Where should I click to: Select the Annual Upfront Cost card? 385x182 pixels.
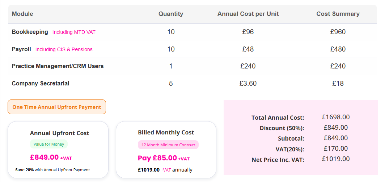coord(58,150)
